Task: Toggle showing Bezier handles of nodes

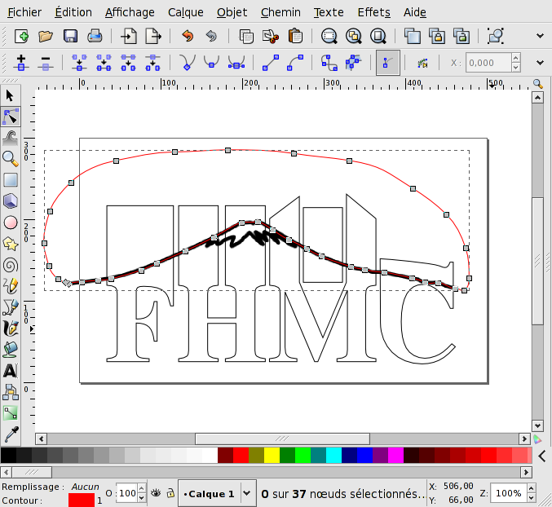Action: (x=387, y=63)
